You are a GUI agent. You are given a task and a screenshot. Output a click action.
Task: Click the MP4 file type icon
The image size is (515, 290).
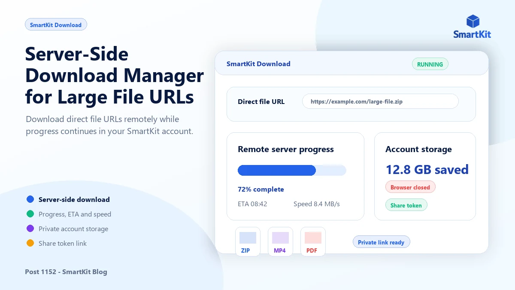click(x=280, y=241)
